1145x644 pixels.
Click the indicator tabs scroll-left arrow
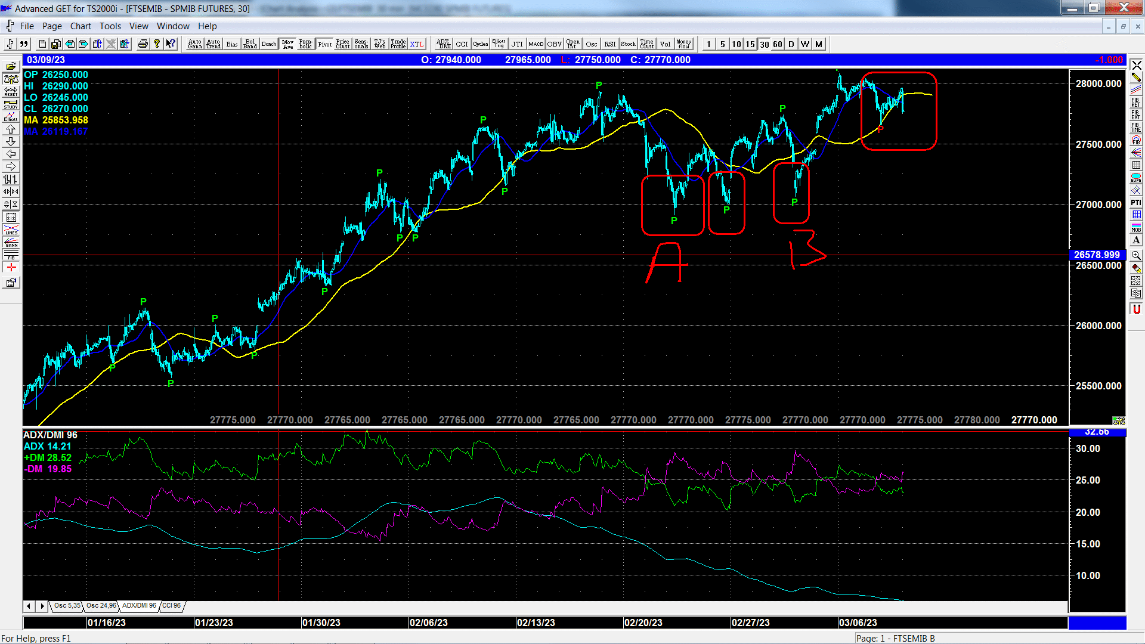pos(29,606)
